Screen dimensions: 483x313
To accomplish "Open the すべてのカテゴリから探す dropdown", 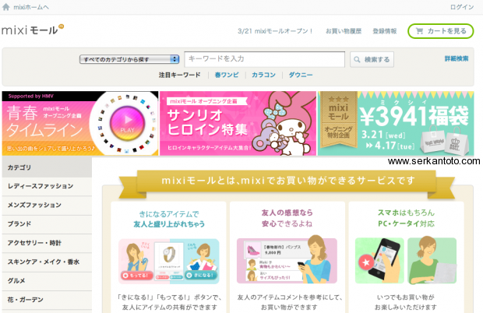I will click(129, 59).
